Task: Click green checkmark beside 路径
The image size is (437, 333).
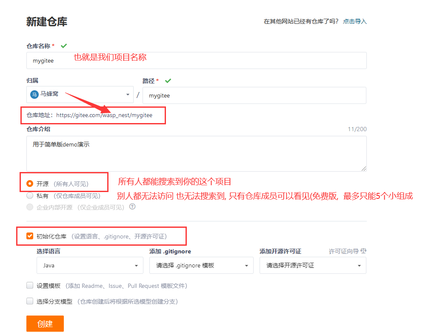Action: (168, 80)
